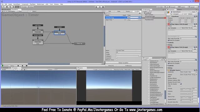This screenshot has width=200, height=112.
Task: Open Transform component settings gear
Action: [x=197, y=16]
